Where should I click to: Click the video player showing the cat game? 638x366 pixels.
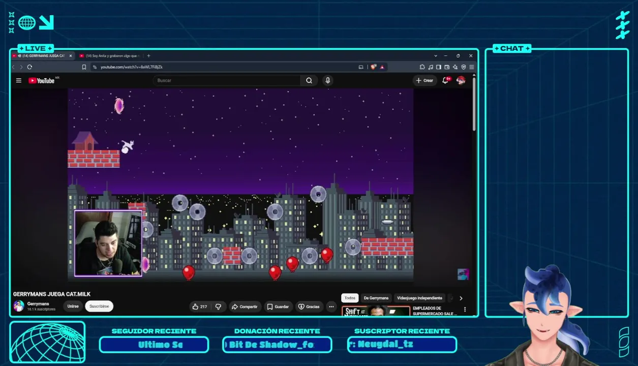click(x=240, y=185)
